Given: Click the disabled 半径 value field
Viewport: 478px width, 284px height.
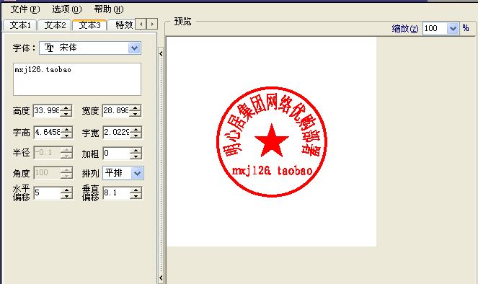Looking at the screenshot, I should (47, 153).
